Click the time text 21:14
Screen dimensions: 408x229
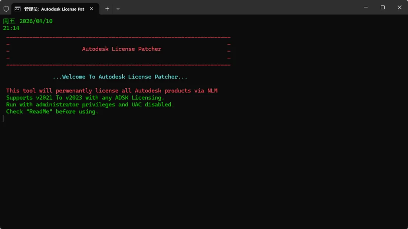pos(11,28)
